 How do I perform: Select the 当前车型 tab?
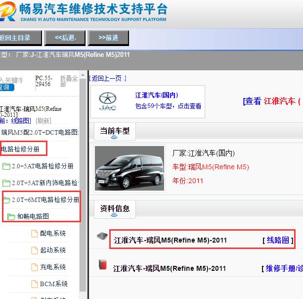(x=115, y=132)
